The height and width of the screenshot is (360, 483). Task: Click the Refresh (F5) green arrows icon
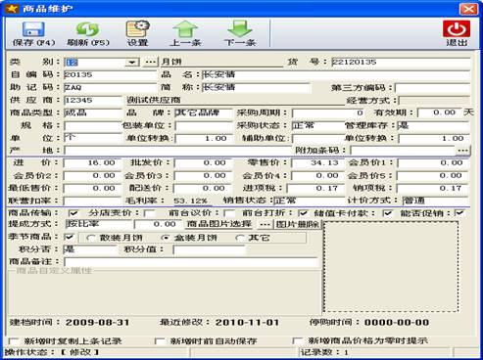87,29
